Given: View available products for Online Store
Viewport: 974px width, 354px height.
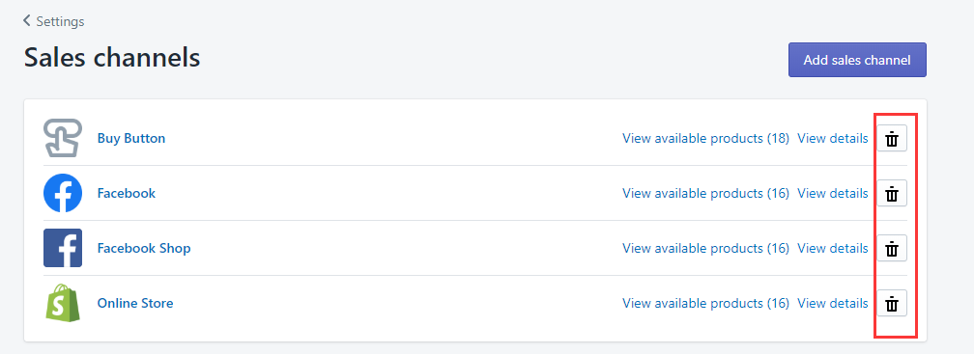Looking at the screenshot, I should tap(705, 303).
